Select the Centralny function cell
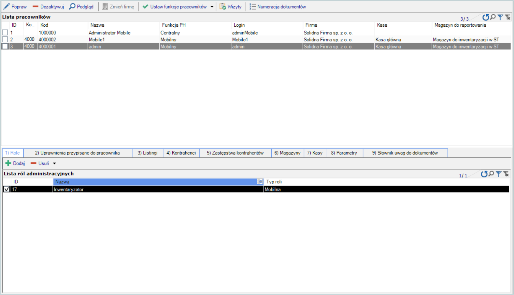The width and height of the screenshot is (514, 295). click(195, 33)
